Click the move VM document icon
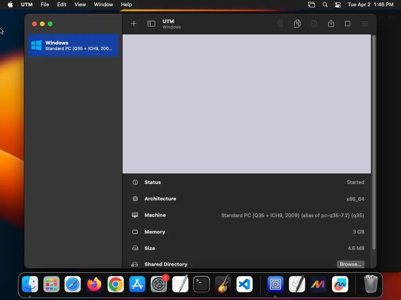 tap(314, 24)
